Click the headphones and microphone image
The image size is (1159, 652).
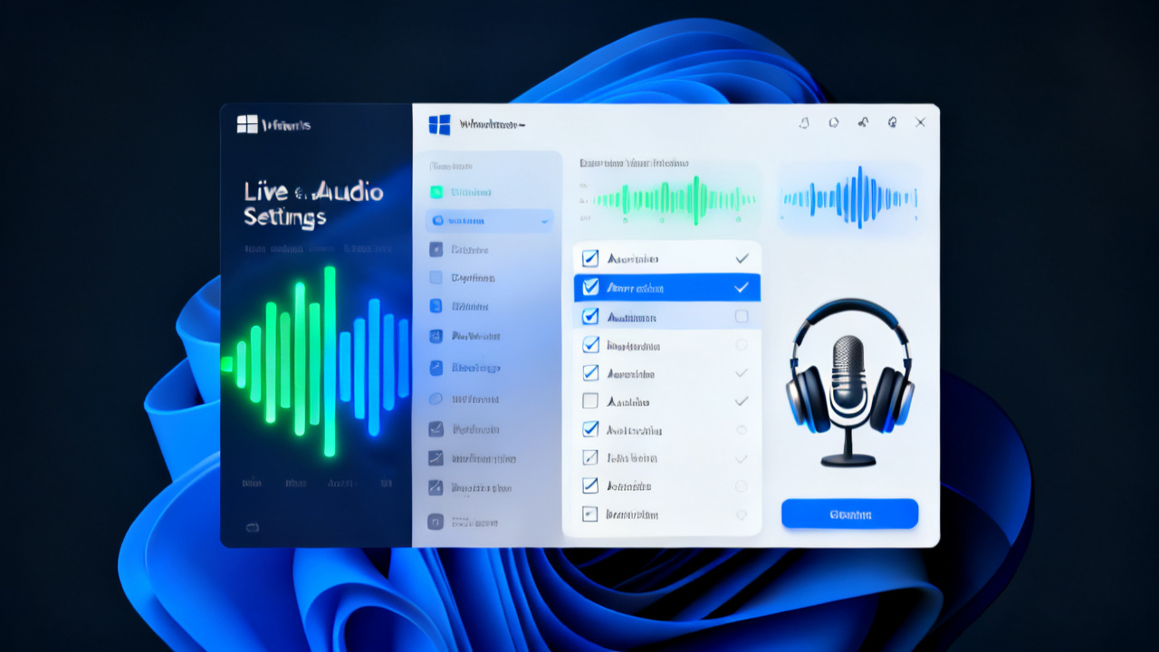click(x=849, y=383)
